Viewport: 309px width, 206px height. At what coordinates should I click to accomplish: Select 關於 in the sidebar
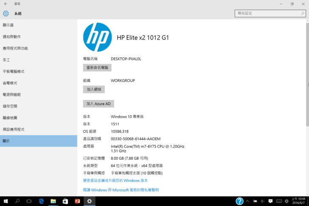click(39, 141)
